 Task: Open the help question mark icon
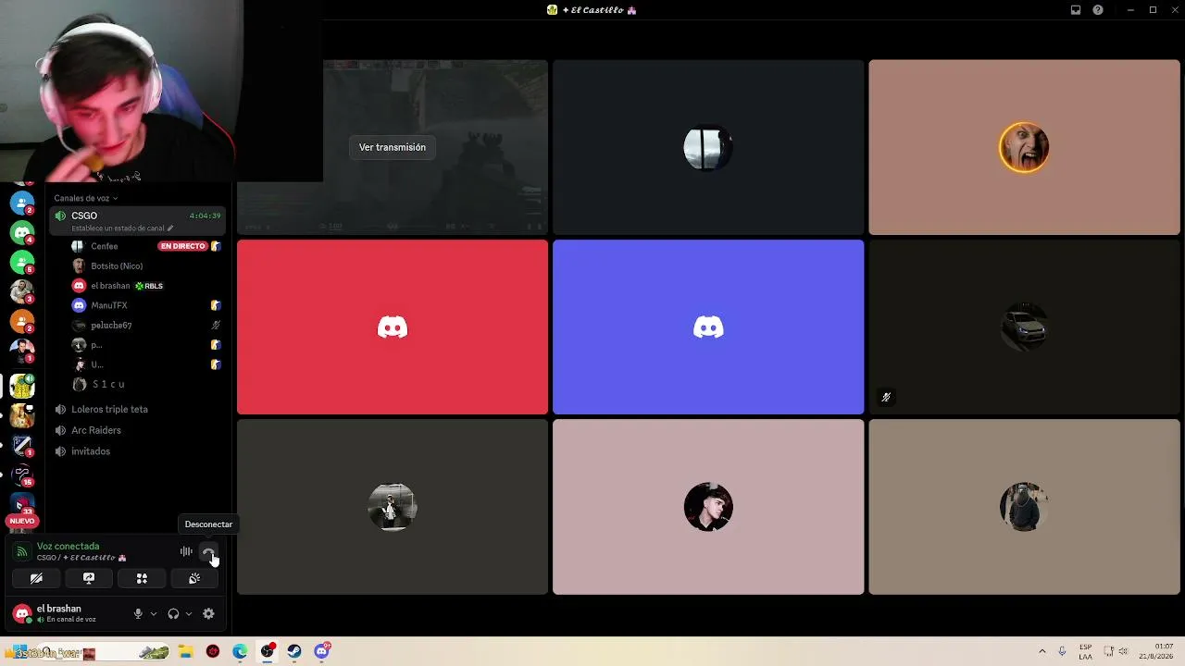click(x=1098, y=10)
